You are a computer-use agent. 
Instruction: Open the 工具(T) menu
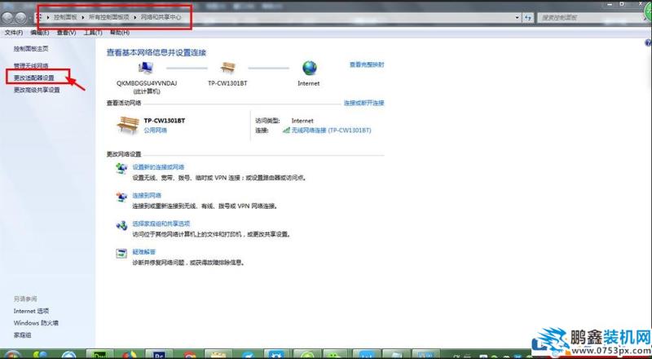coord(92,33)
